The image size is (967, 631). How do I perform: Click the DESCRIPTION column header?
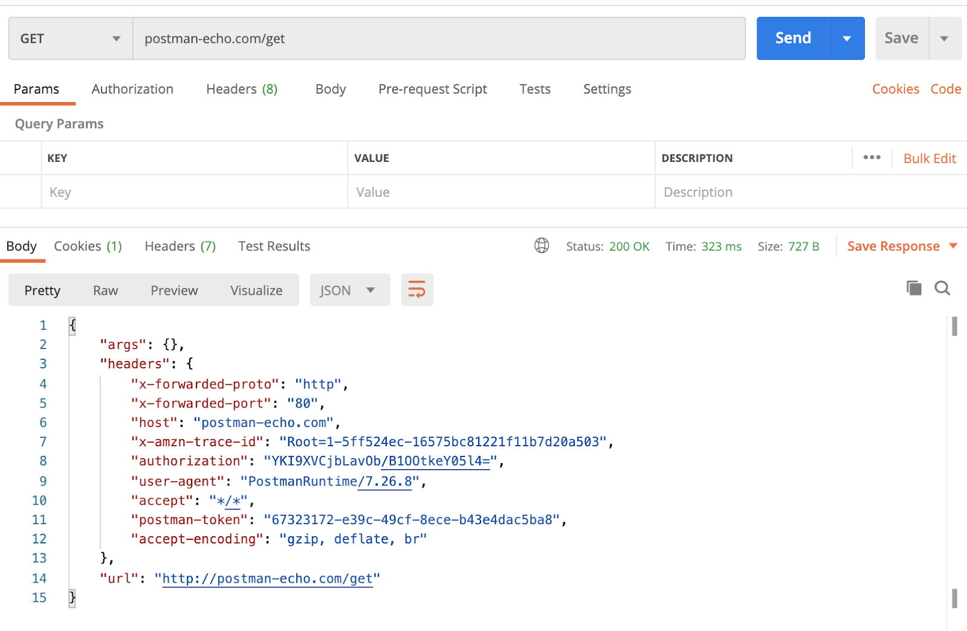[697, 158]
